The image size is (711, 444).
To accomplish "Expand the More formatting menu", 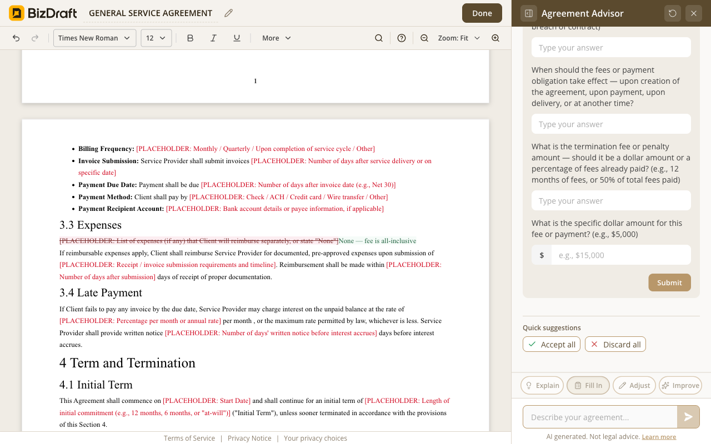I will point(277,38).
